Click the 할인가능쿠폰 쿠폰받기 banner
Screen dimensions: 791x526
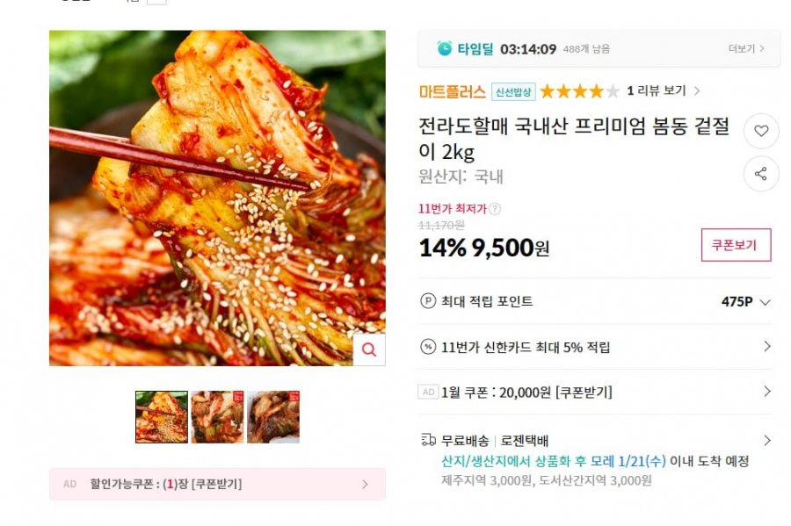(217, 484)
